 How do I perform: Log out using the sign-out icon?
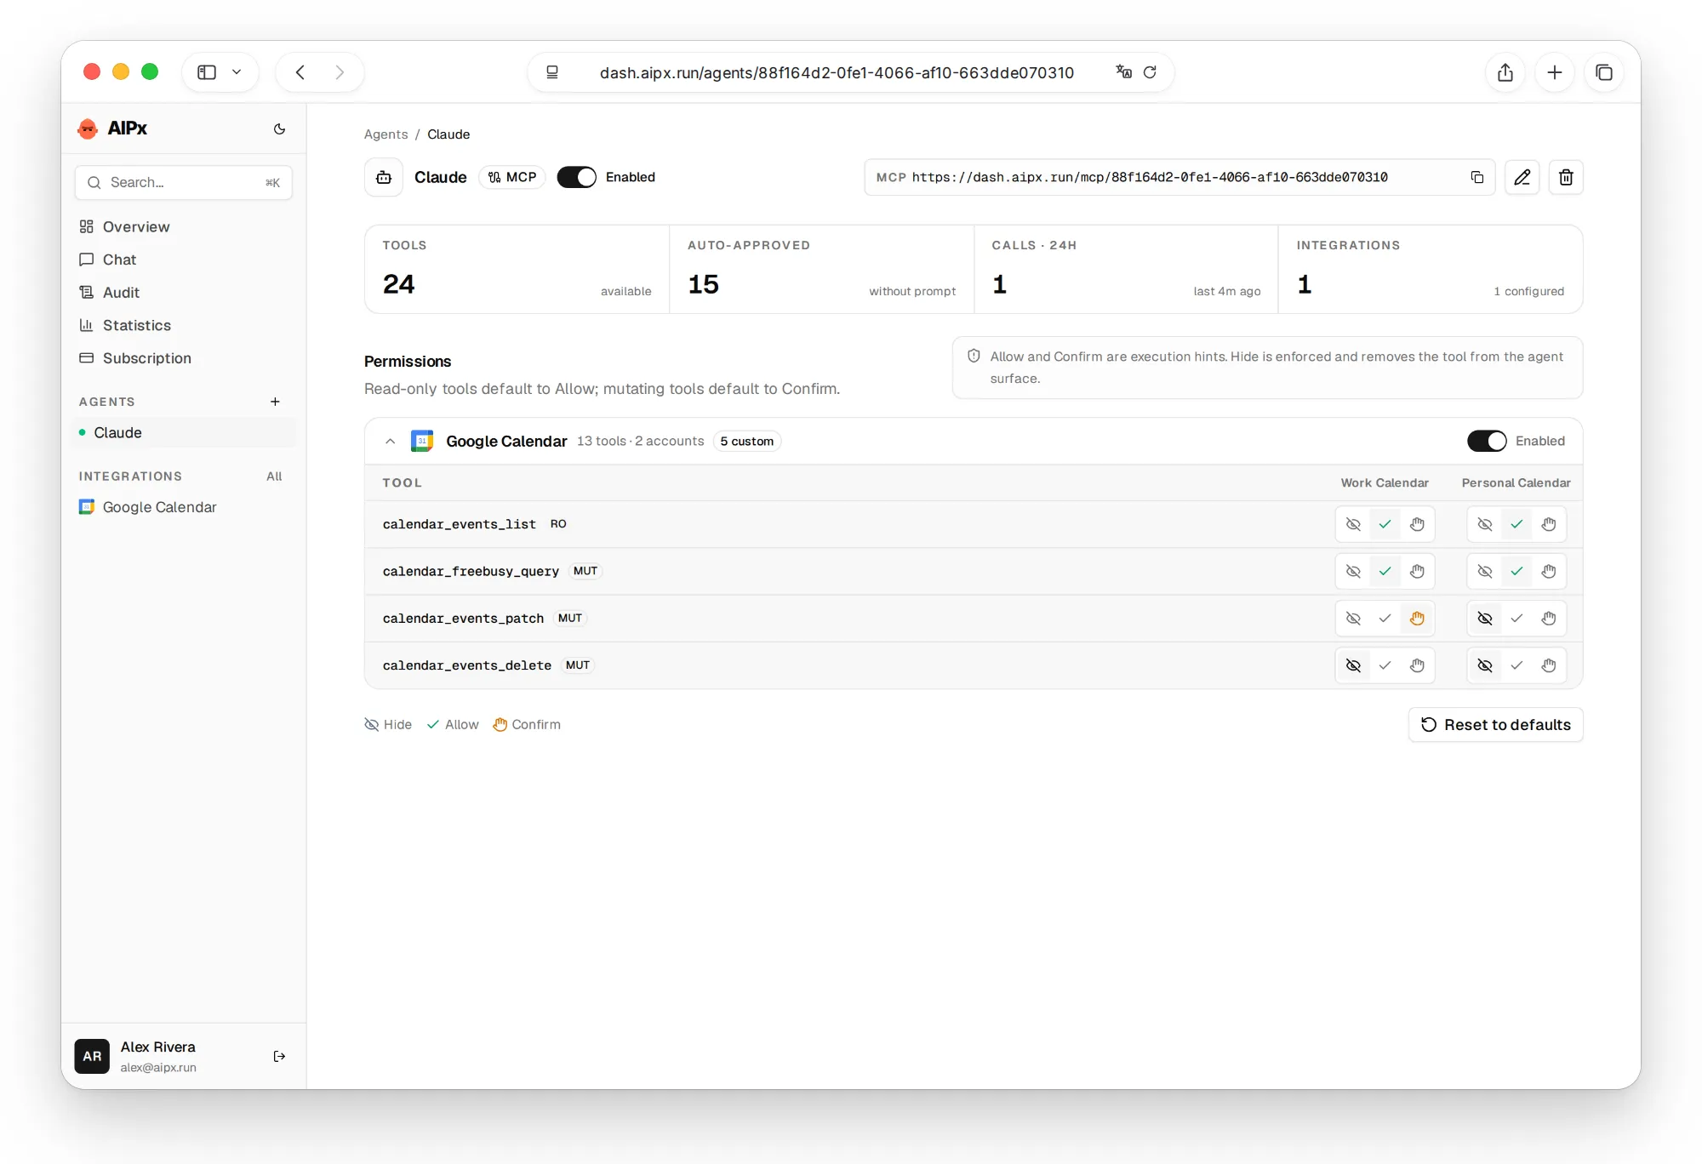click(x=279, y=1056)
